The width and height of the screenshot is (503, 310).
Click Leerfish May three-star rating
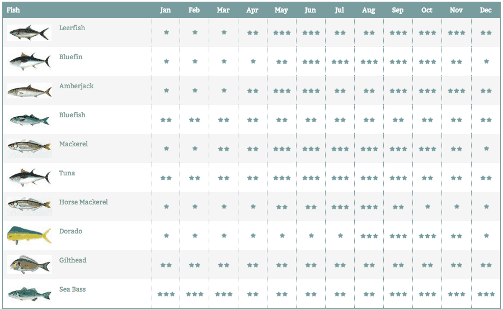282,32
